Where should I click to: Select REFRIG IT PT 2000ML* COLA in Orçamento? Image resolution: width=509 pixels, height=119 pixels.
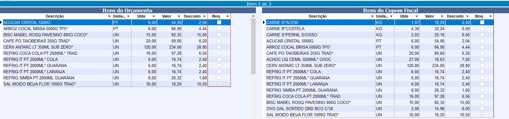pyautogui.click(x=117, y=59)
